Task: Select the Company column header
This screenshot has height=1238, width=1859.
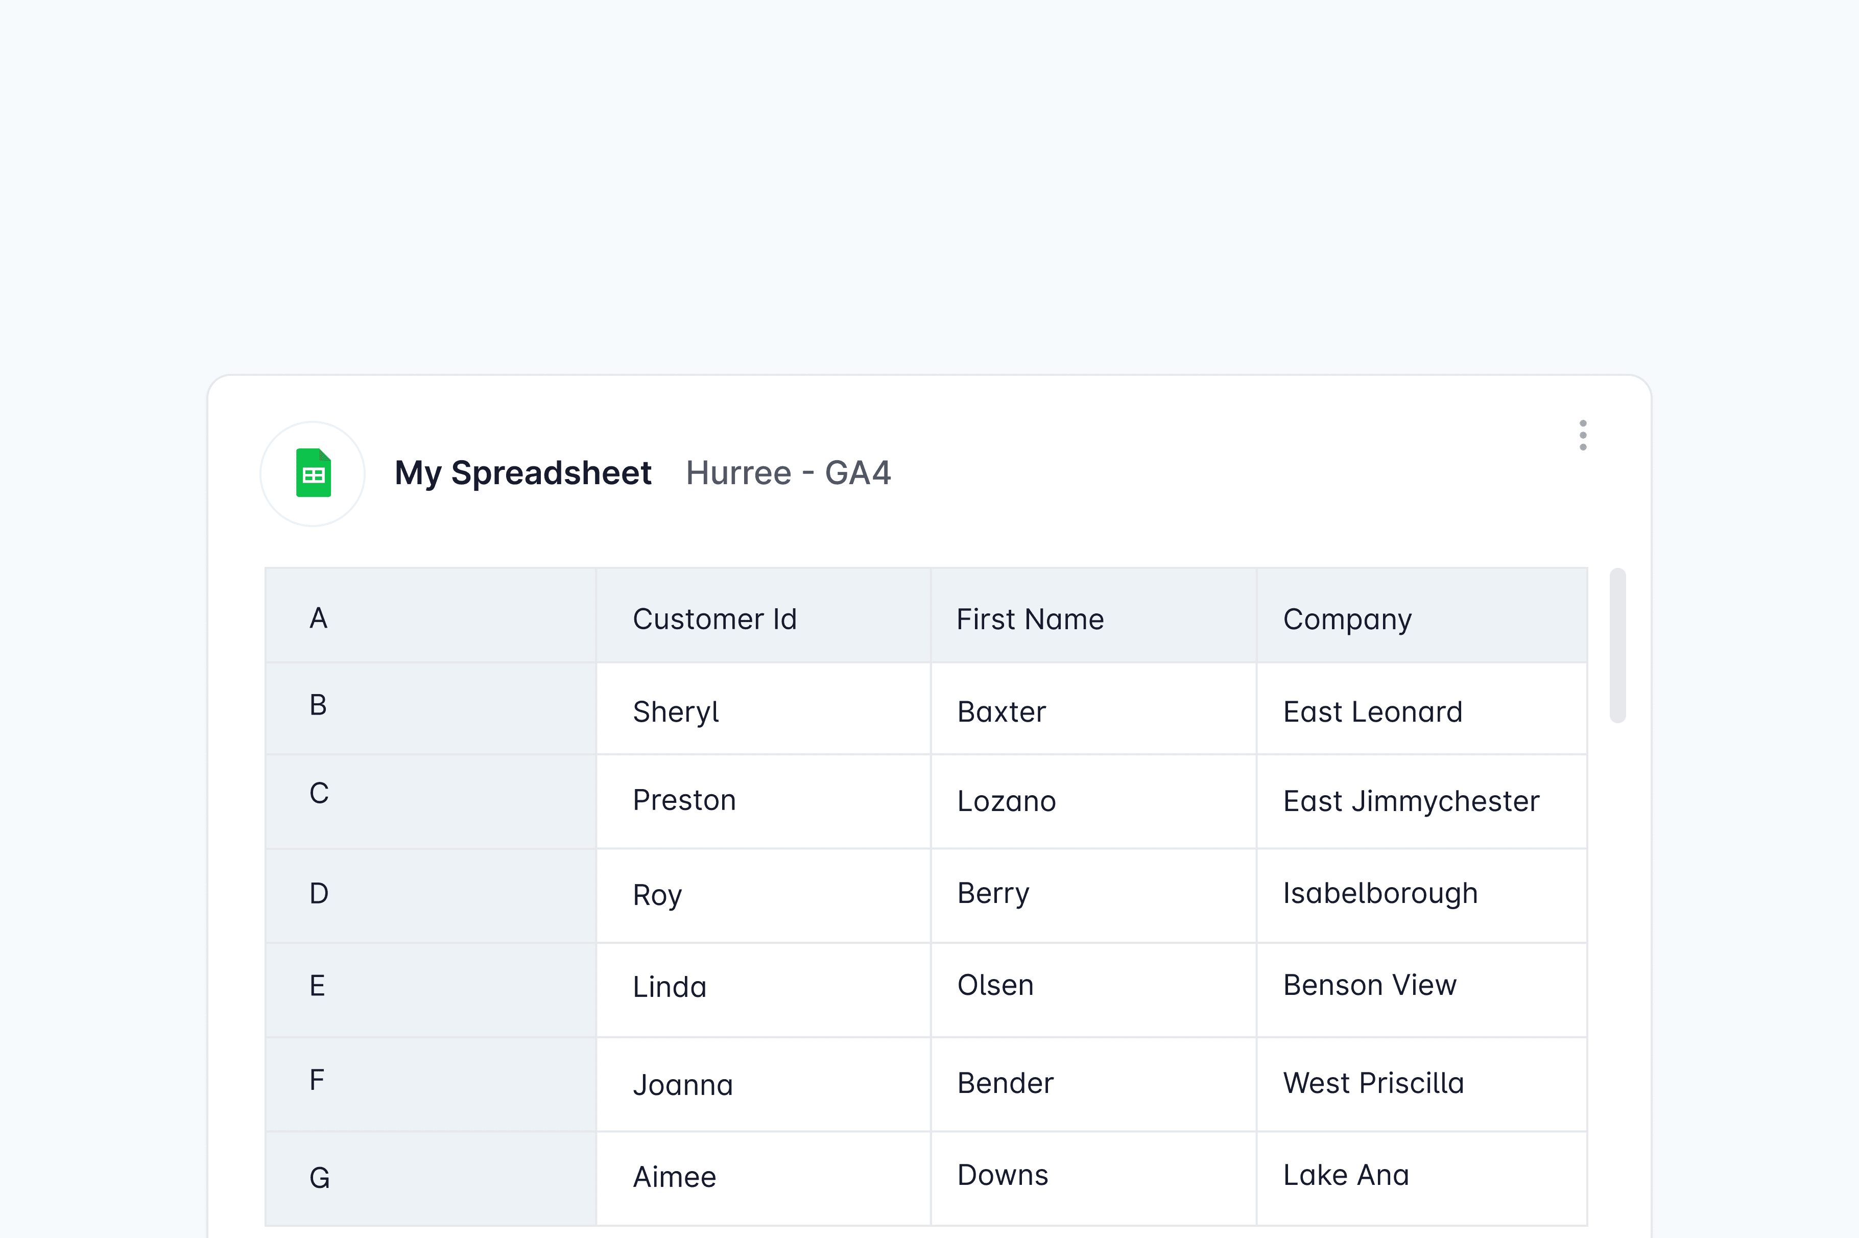Action: coord(1347,618)
